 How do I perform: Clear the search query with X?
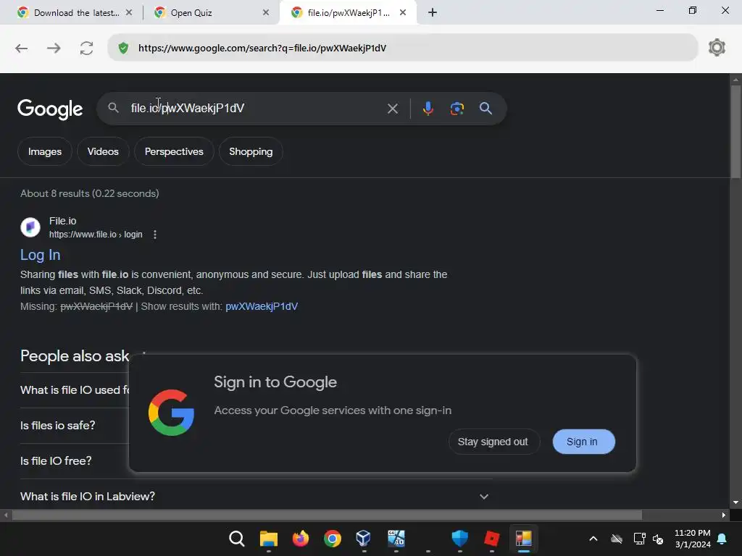[x=393, y=109]
